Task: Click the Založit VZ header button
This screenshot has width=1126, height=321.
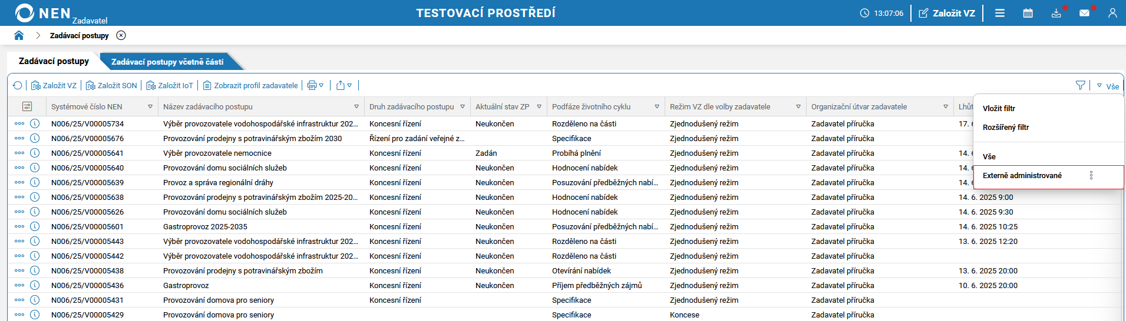Action: click(947, 13)
